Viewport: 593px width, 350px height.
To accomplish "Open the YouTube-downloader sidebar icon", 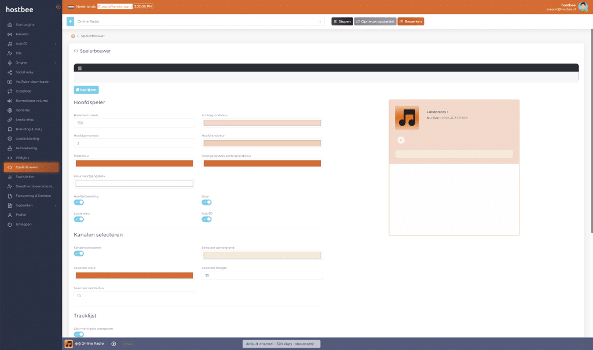I will click(10, 82).
